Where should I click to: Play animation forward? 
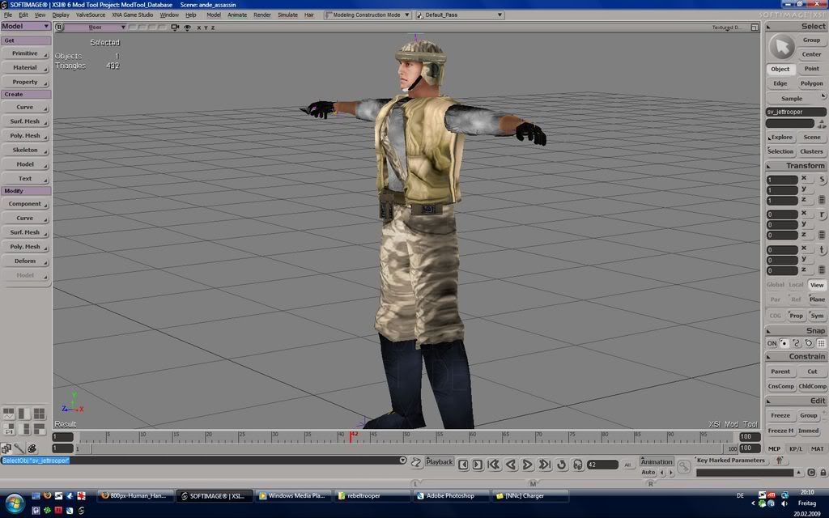tap(527, 465)
